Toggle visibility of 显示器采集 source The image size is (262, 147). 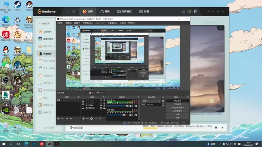tap(101, 108)
